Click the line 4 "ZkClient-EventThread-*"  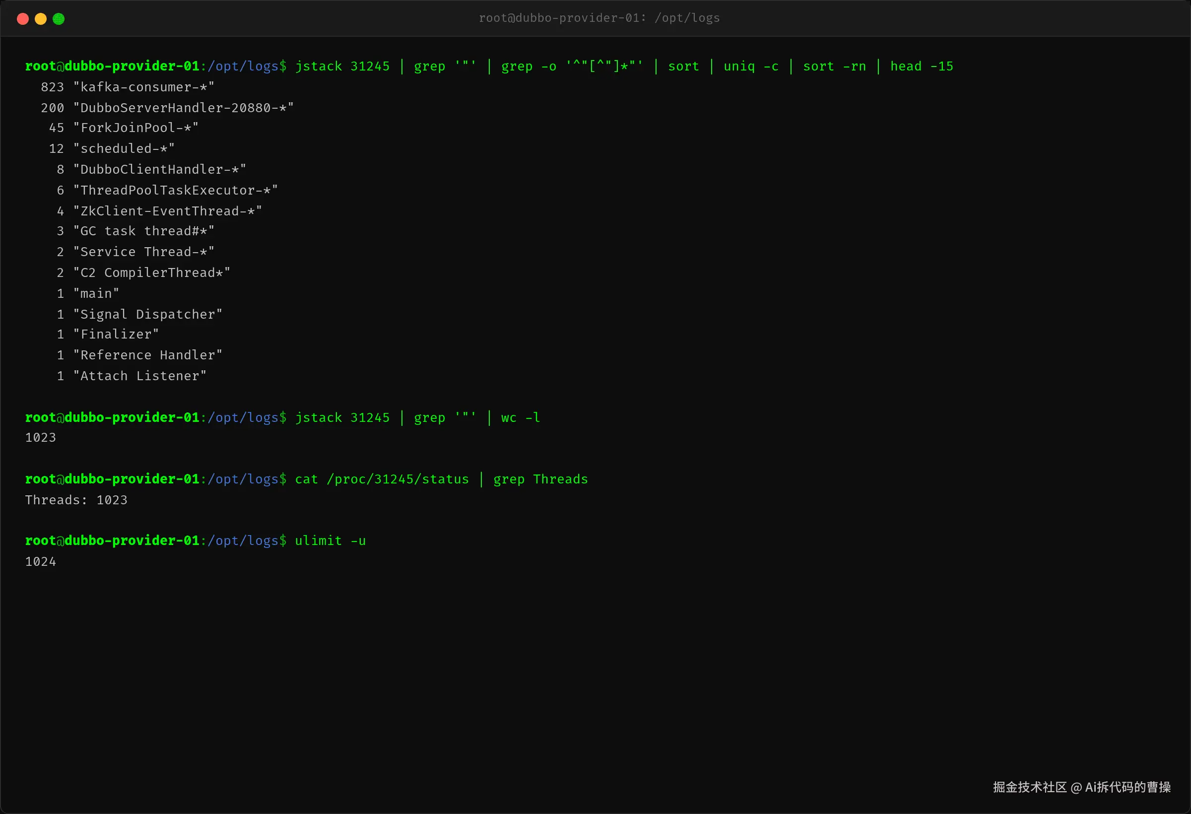(x=159, y=211)
